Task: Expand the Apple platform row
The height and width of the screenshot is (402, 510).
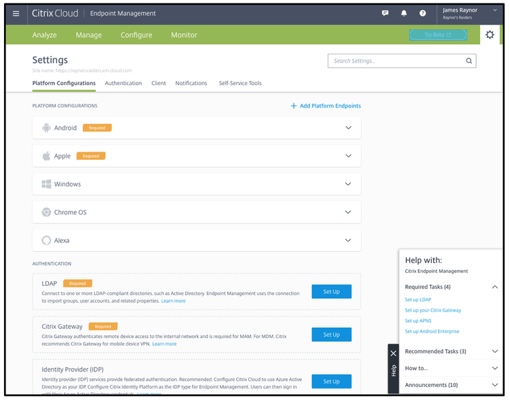Action: coord(348,156)
